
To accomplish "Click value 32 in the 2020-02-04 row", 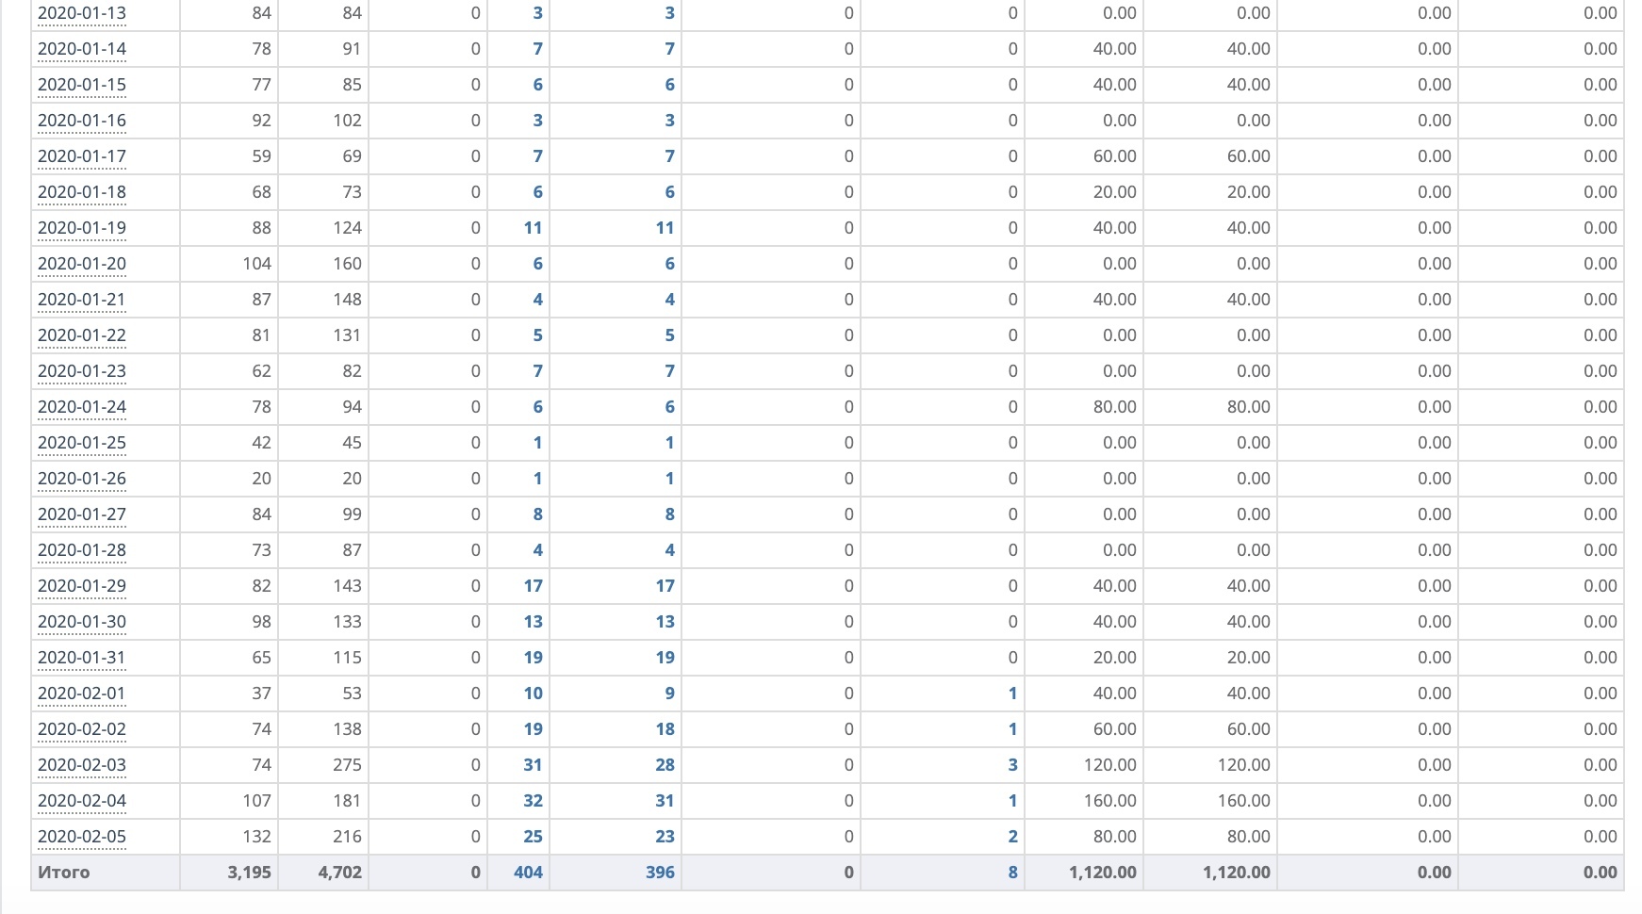I will (533, 801).
